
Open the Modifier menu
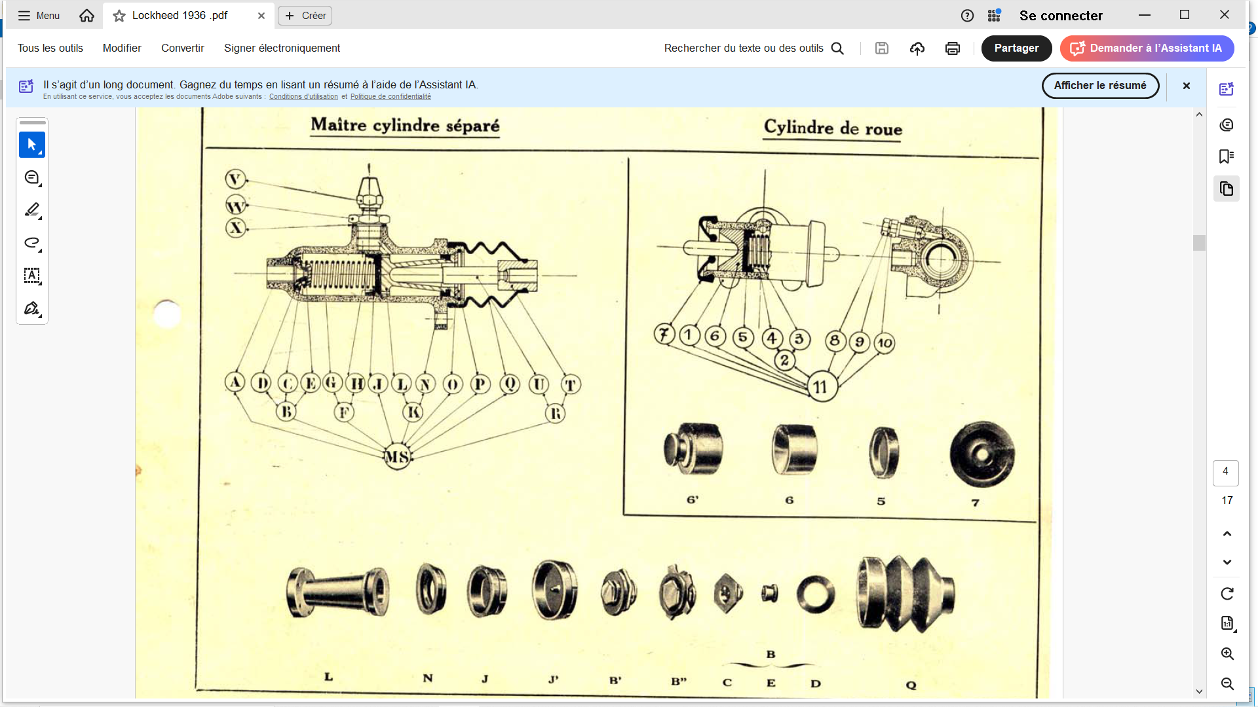pyautogui.click(x=122, y=48)
